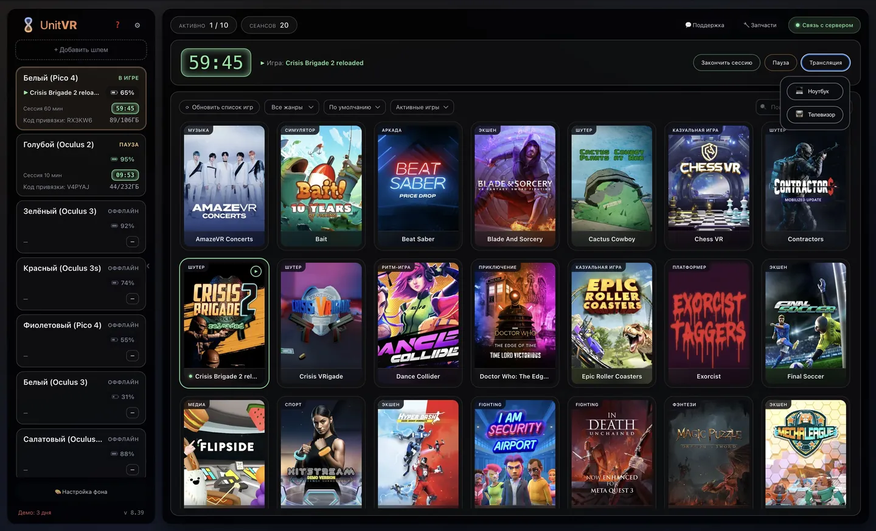Click the search magnifier icon in games toolbar
876x531 pixels.
(x=763, y=107)
